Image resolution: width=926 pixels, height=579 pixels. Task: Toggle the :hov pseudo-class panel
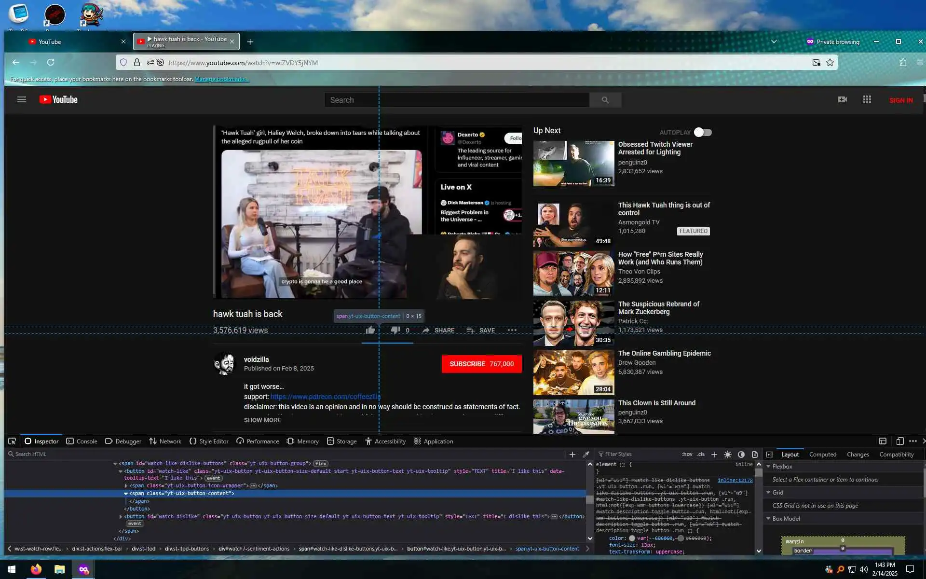coord(687,454)
